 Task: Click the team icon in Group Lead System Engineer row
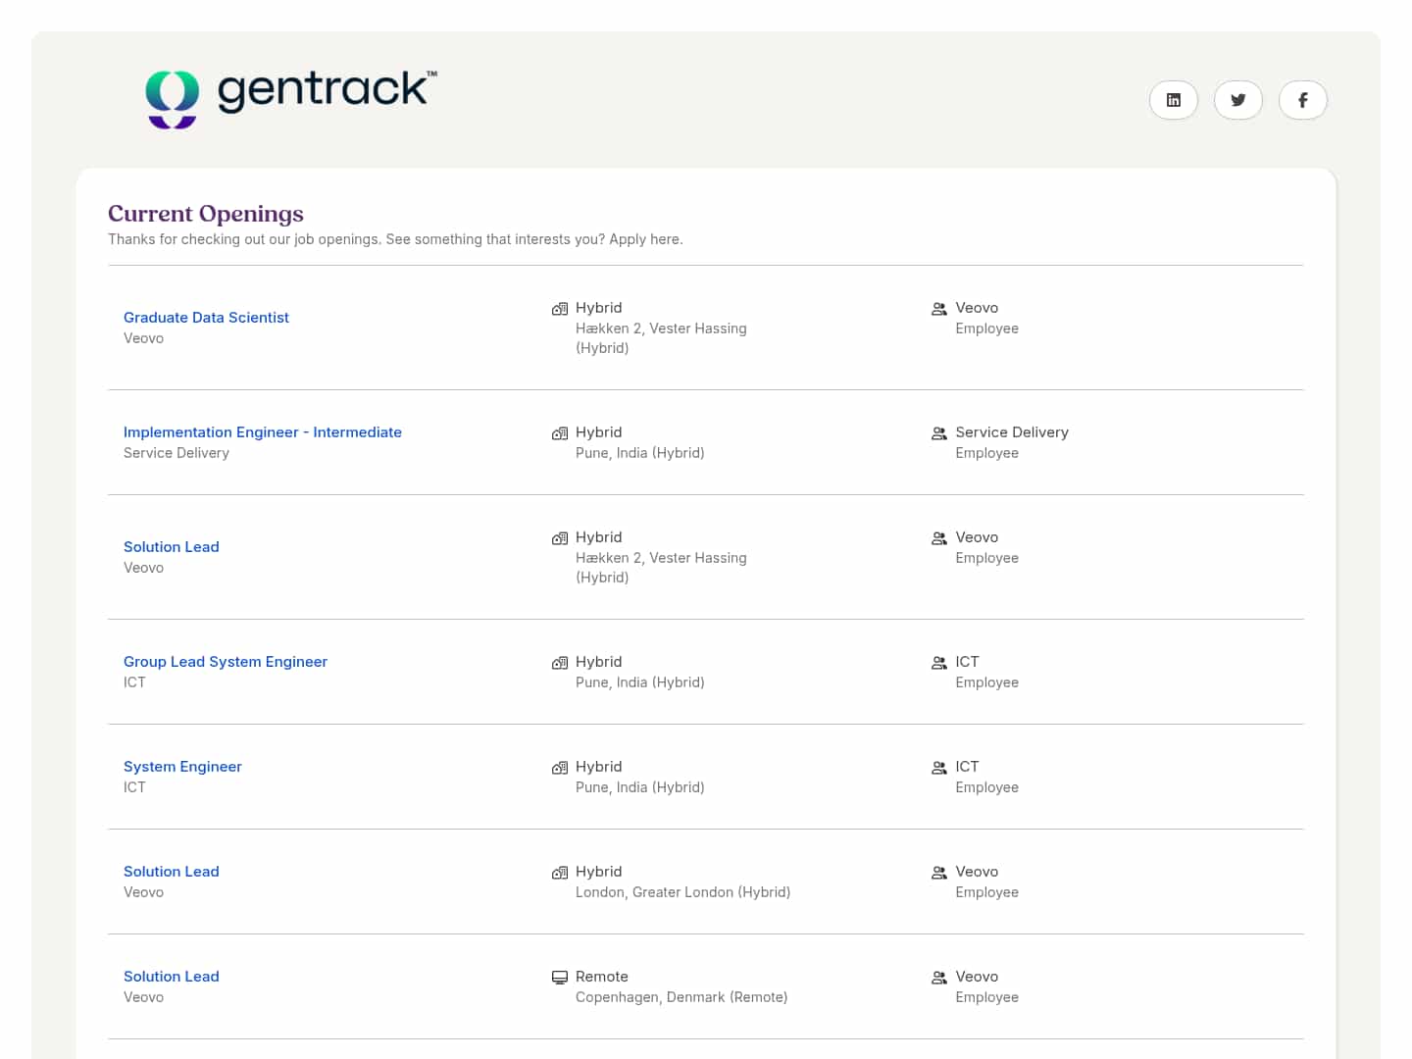[939, 663]
